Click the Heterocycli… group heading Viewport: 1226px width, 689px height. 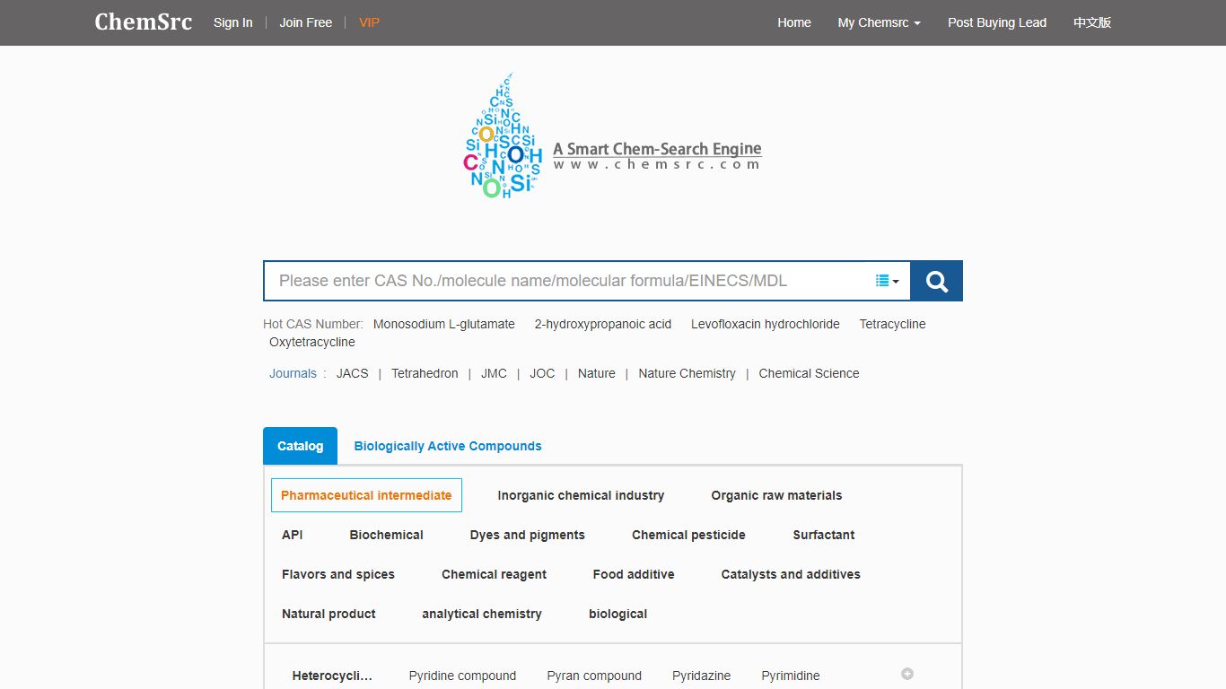tap(332, 676)
